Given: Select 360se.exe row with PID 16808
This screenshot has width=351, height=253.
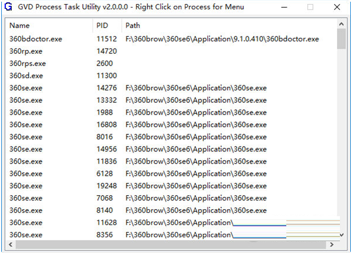Looking at the screenshot, I should click(171, 124).
